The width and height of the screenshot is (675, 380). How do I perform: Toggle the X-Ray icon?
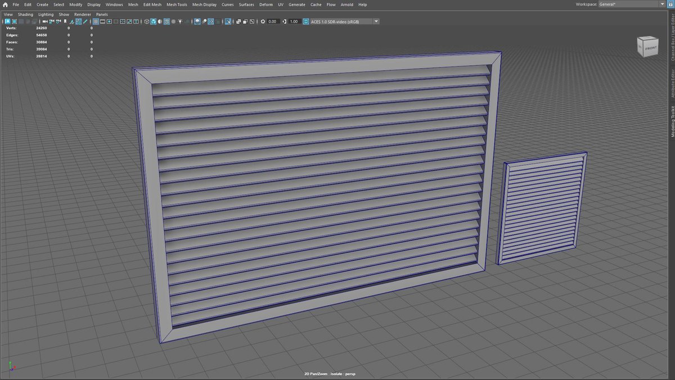[238, 21]
